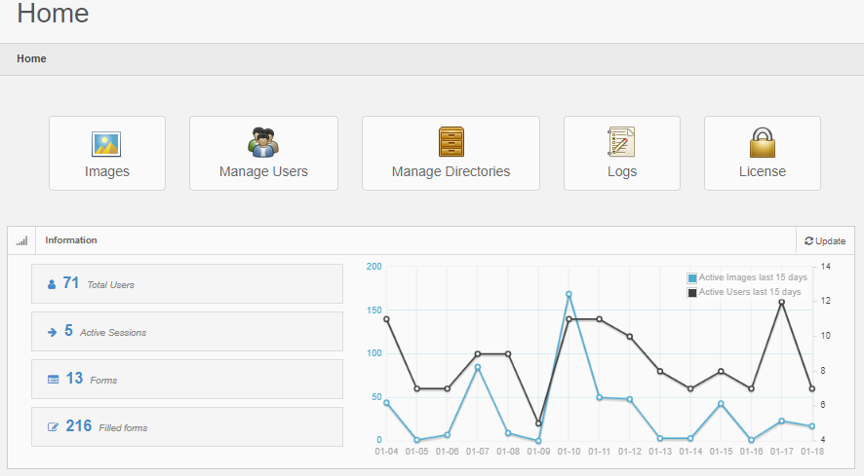Click the Logs notepad icon

[621, 142]
